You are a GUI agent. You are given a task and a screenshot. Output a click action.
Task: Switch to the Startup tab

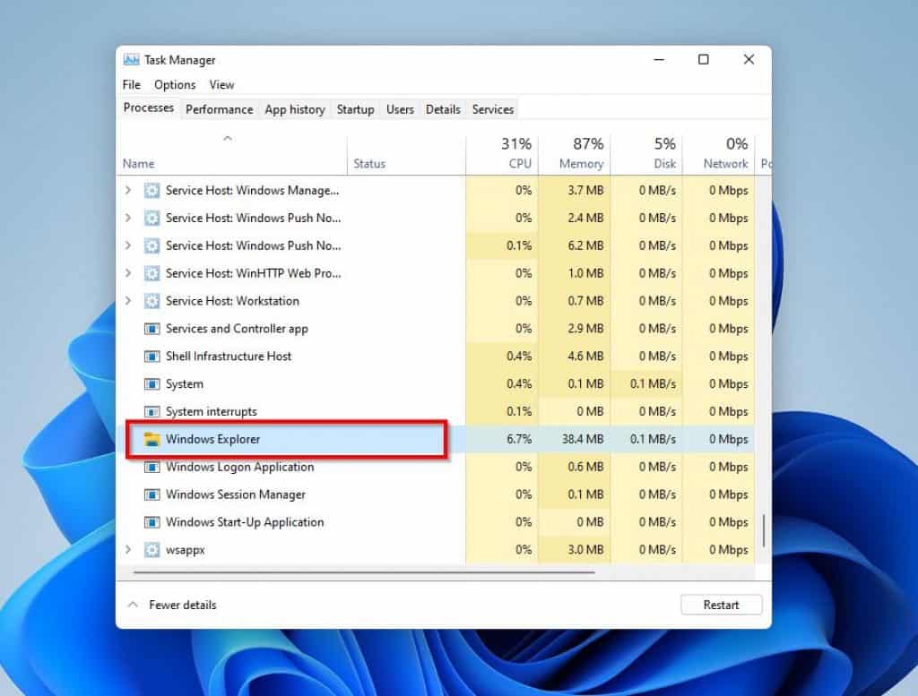[355, 109]
